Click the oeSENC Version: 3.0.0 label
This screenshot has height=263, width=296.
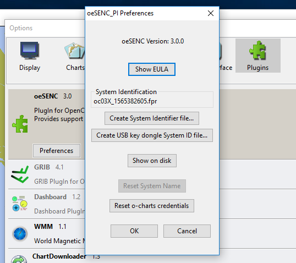(153, 41)
